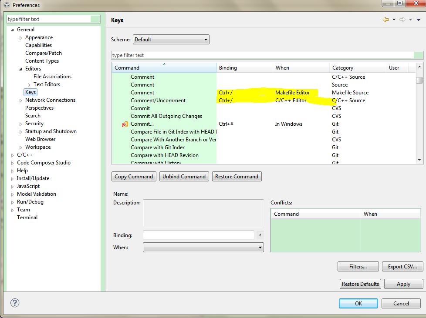
Task: Open the Keys page view menu arrow
Action: click(x=419, y=20)
